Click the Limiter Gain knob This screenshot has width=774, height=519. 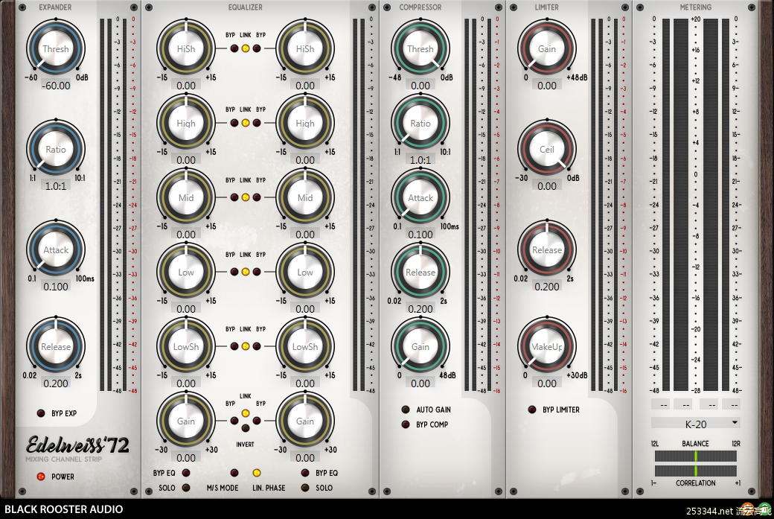[547, 49]
